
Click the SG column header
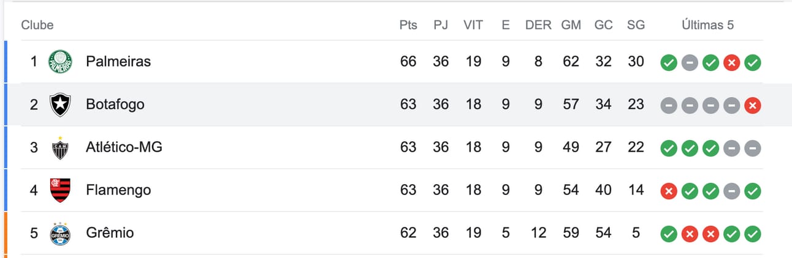636,25
